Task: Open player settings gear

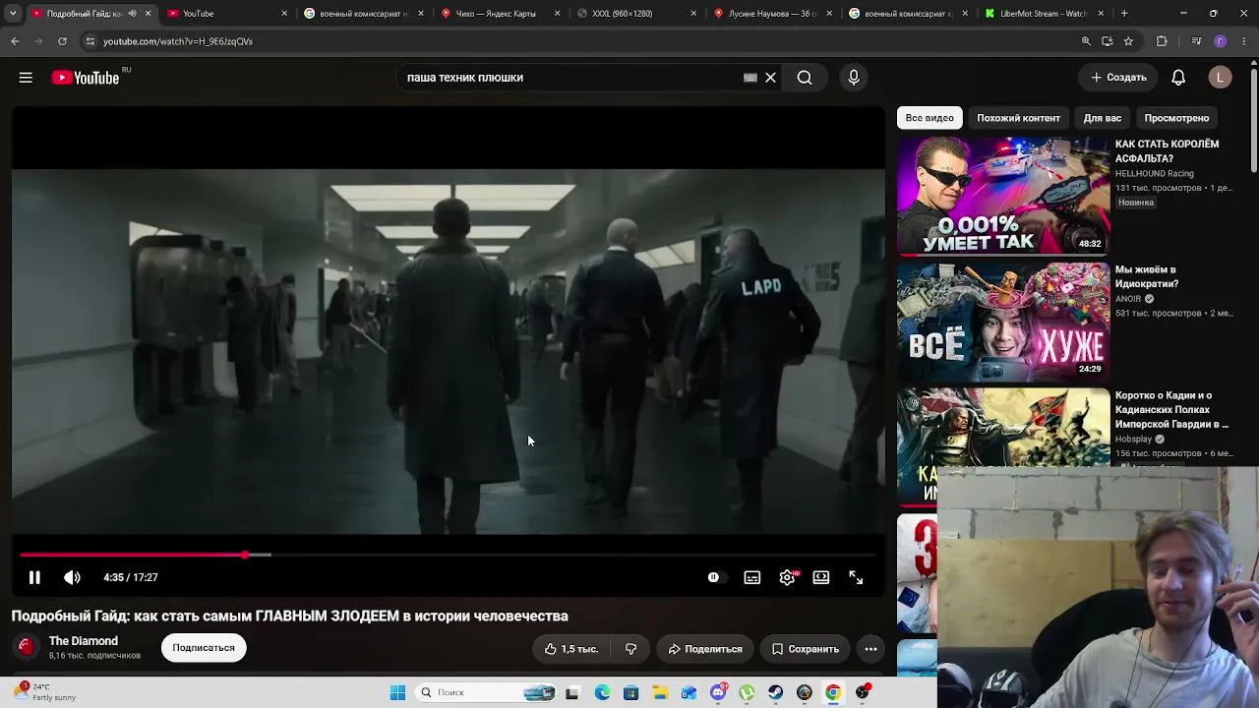Action: [787, 577]
